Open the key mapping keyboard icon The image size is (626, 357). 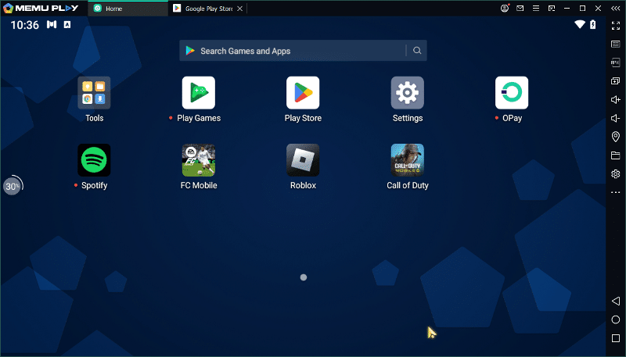pyautogui.click(x=616, y=44)
